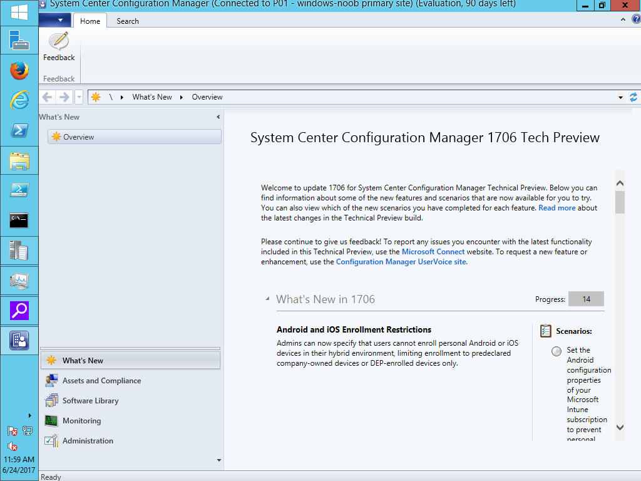Launch the first PowerShell taskbar icon
The width and height of the screenshot is (641, 481).
pos(19,131)
